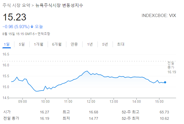Image resolution: width=184 pixels, height=124 pixels.
Task: Switch to the '5일' range tab
Action: coord(22,44)
